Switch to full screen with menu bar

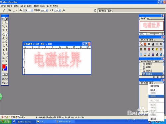pyautogui.click(x=5, y=79)
